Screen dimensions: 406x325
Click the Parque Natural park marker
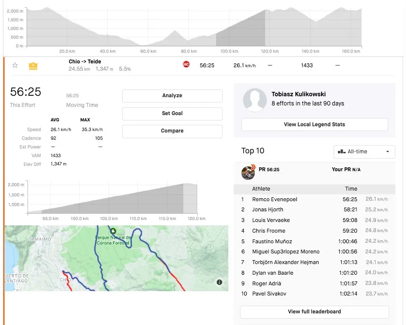pos(113,231)
